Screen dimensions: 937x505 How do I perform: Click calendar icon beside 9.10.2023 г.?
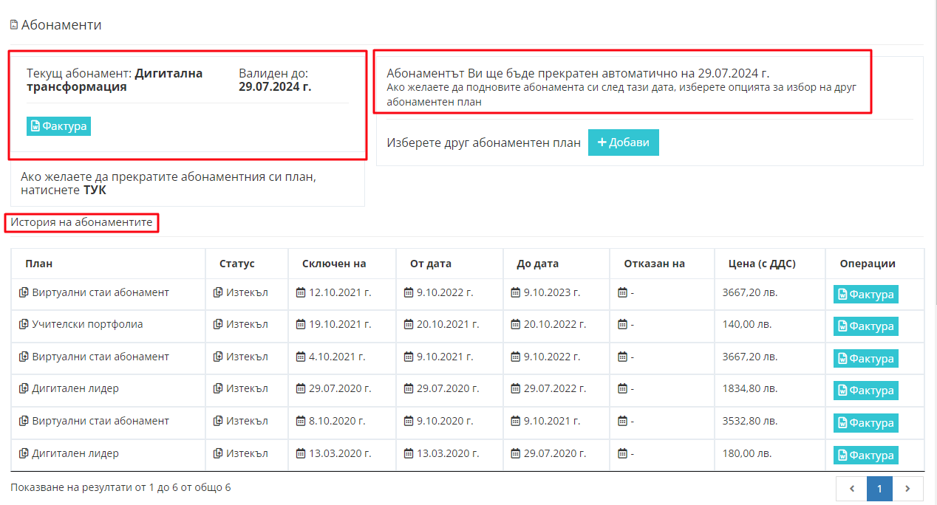pyautogui.click(x=515, y=292)
